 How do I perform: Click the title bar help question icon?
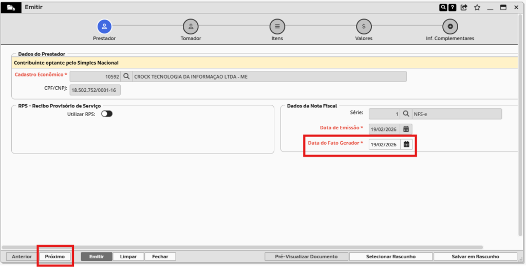click(x=452, y=8)
